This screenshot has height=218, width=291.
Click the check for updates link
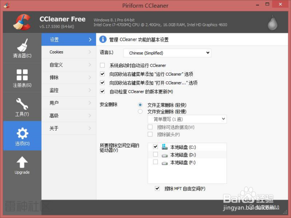point(267,207)
